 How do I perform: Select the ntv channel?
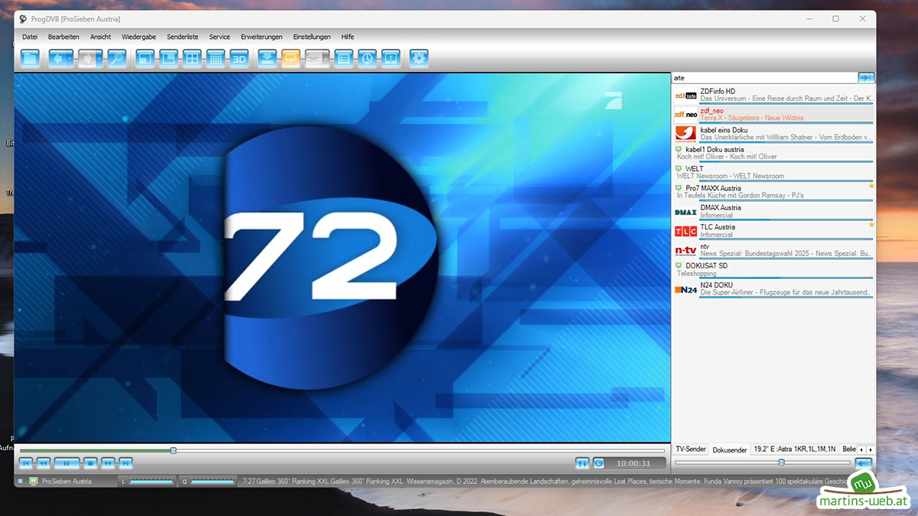[x=773, y=250]
